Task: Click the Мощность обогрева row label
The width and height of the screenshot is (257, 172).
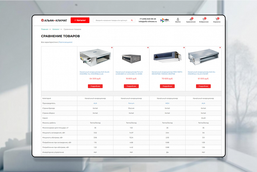Action: click(52, 137)
